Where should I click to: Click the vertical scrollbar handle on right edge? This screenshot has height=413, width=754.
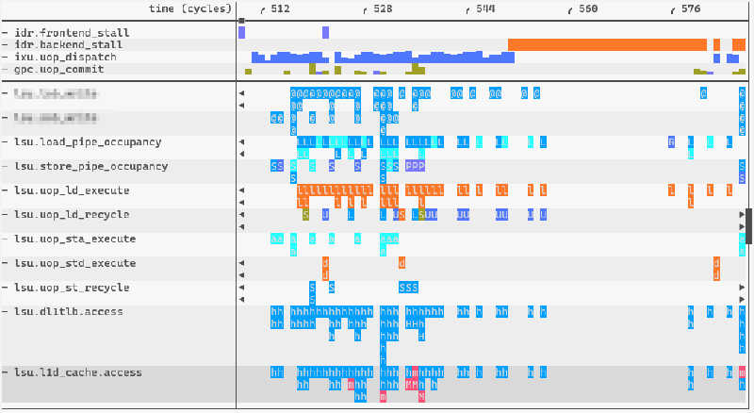[749, 226]
